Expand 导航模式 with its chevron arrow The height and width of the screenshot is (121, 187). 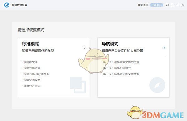(x=164, y=48)
